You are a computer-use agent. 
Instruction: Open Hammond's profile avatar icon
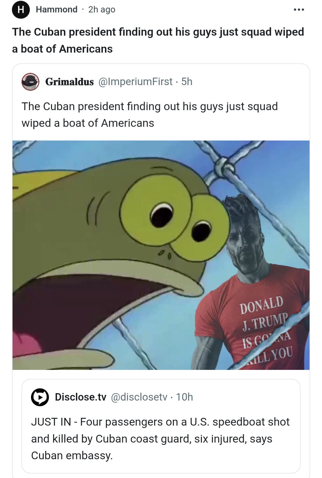[x=21, y=10]
